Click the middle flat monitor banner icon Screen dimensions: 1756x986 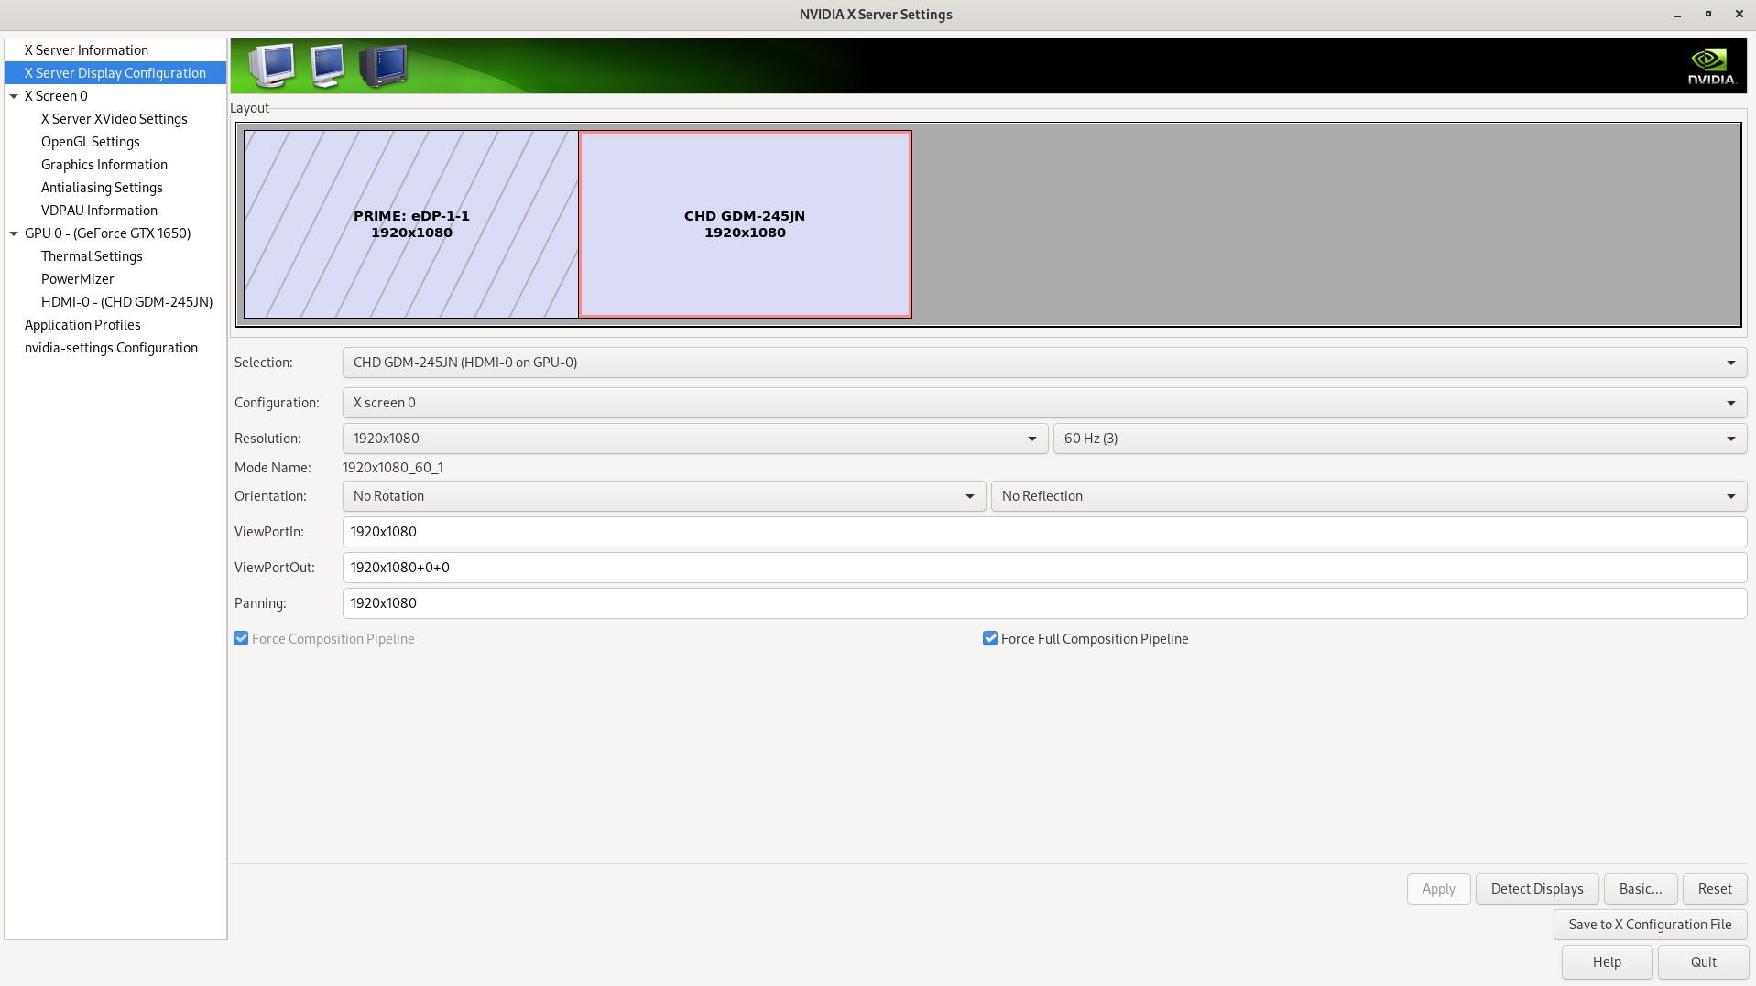[x=327, y=66]
